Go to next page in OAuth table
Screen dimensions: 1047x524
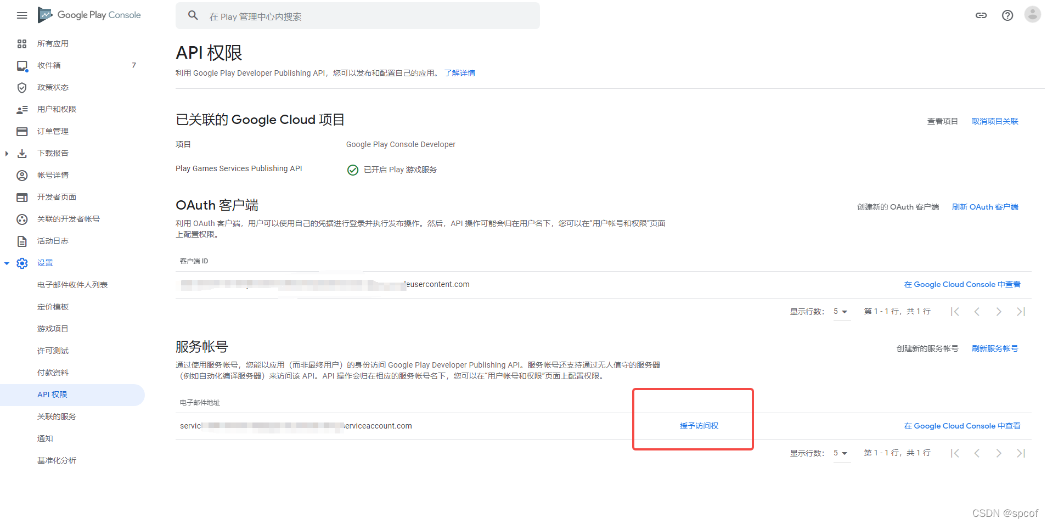click(x=999, y=312)
